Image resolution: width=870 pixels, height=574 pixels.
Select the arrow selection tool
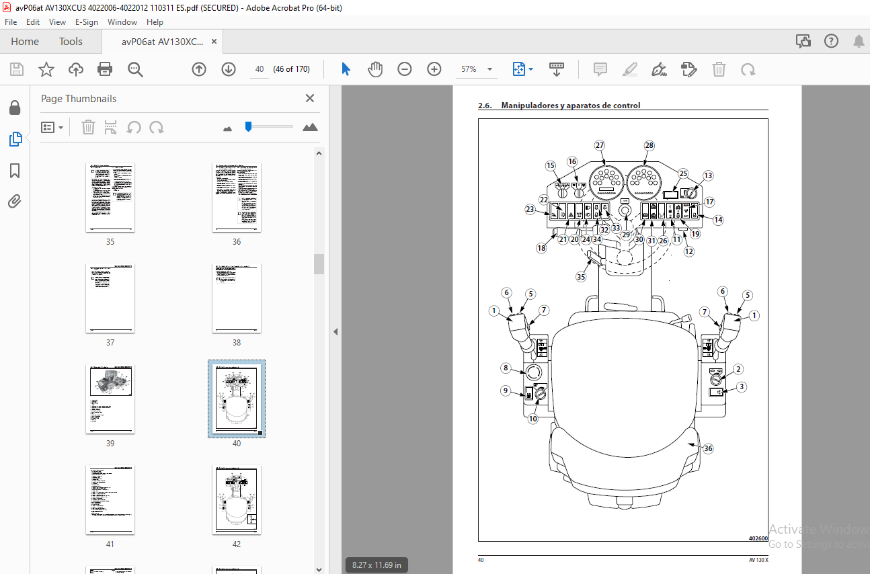[x=346, y=69]
